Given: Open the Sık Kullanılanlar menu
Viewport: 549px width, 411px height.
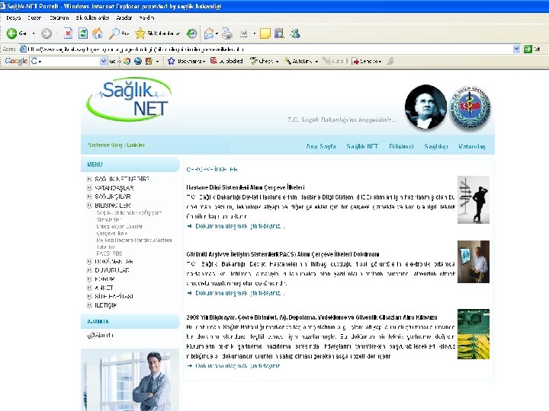Looking at the screenshot, I should pos(92,18).
